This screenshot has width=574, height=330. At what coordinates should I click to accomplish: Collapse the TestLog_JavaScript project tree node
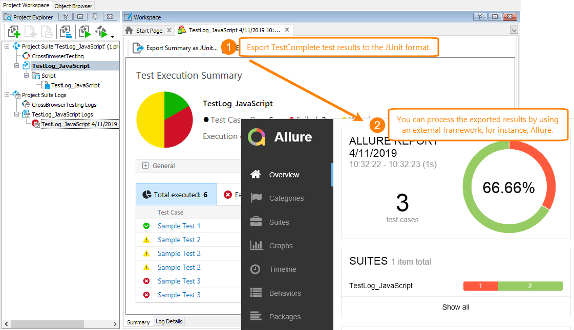tap(15, 65)
